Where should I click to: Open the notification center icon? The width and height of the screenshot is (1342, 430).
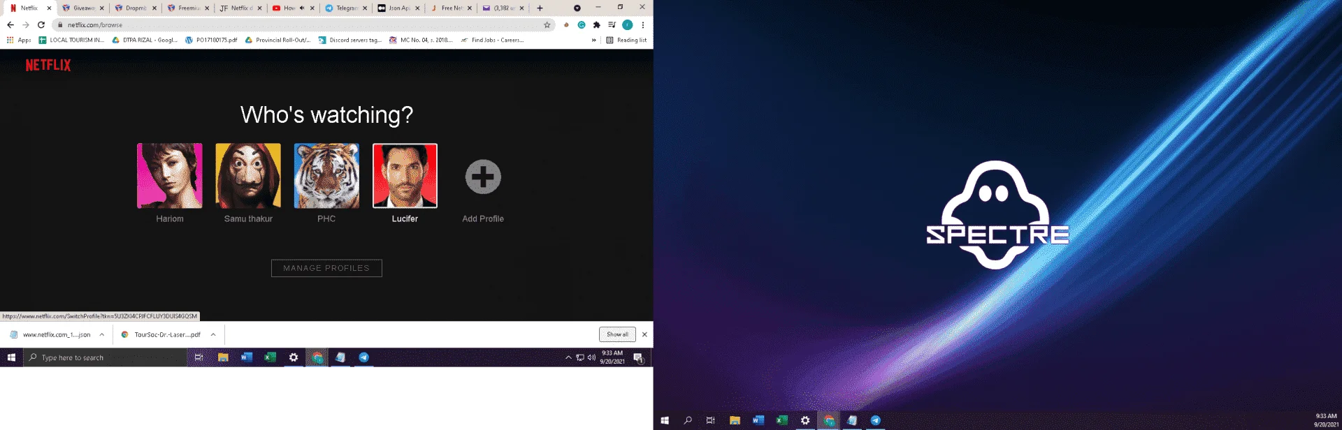click(x=638, y=358)
